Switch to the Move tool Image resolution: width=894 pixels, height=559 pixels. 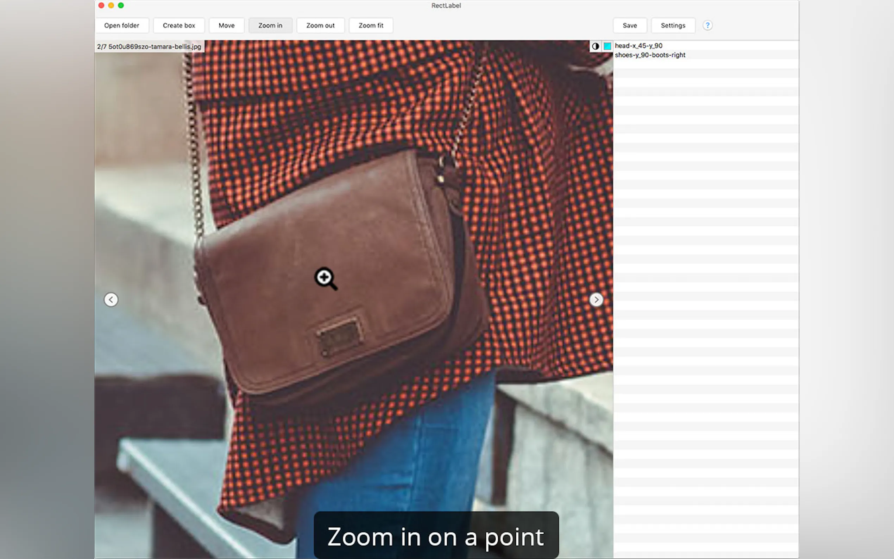[x=226, y=25]
